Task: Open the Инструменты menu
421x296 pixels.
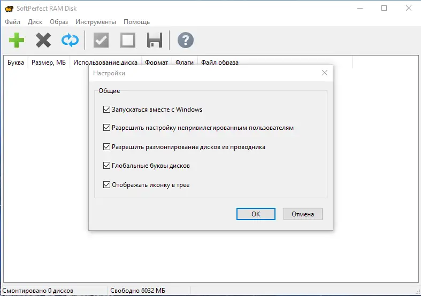Action: (x=96, y=22)
